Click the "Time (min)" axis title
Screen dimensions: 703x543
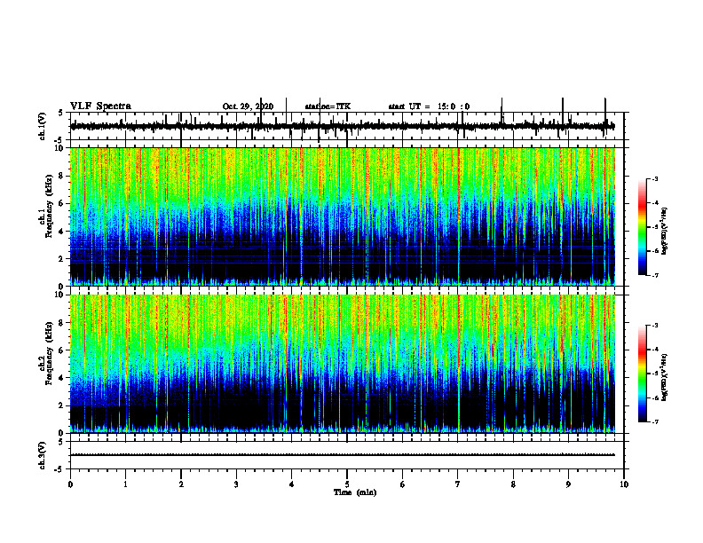point(355,492)
